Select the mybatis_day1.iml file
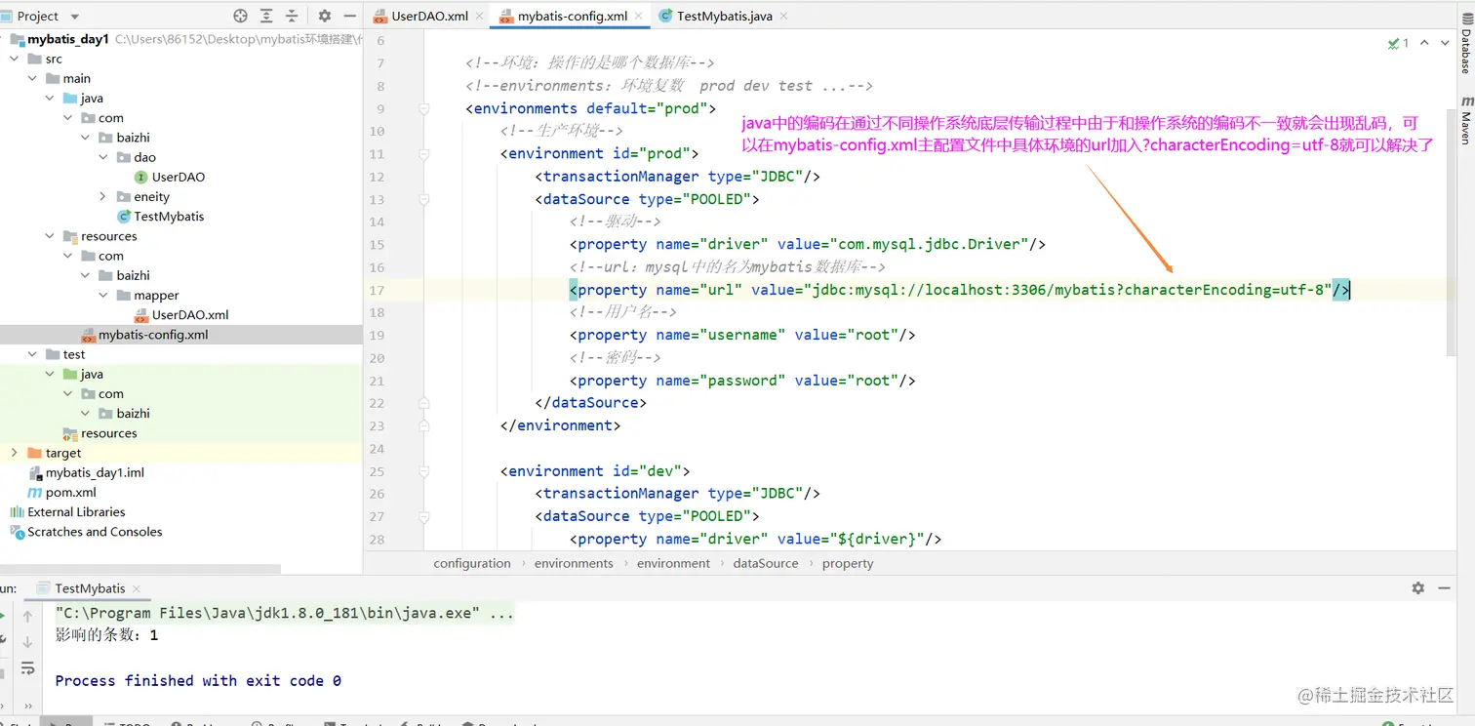Screen dimensions: 1475x726 95,472
